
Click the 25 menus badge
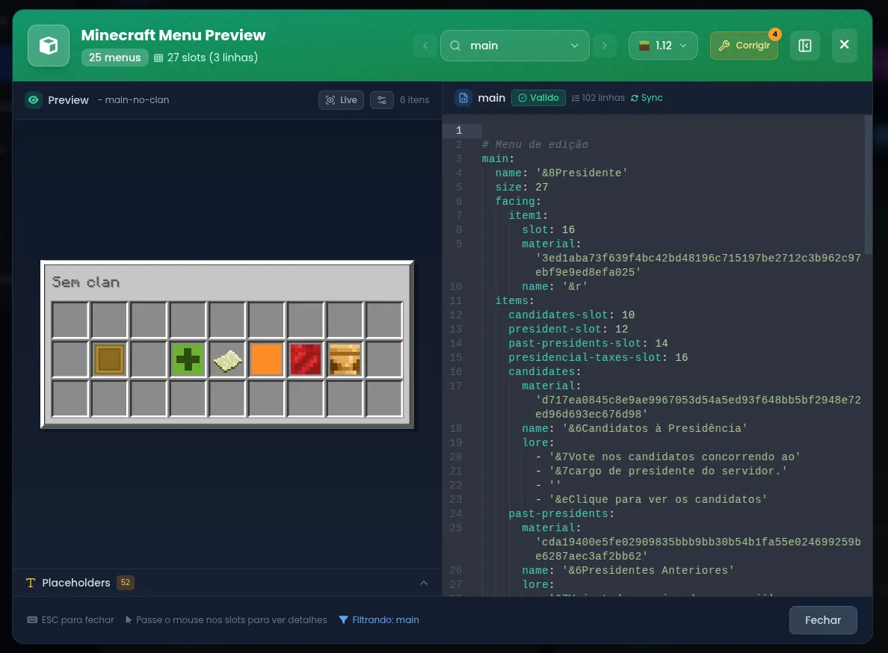pos(115,57)
